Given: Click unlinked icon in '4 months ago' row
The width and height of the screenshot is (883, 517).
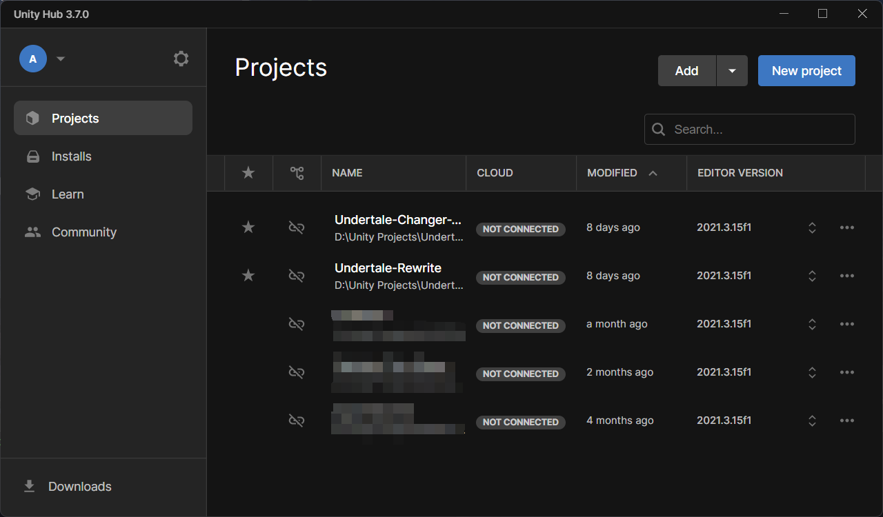Looking at the screenshot, I should [297, 420].
